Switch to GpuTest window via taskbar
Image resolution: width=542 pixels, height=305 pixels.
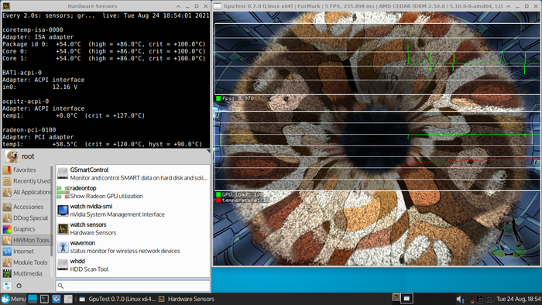118,299
